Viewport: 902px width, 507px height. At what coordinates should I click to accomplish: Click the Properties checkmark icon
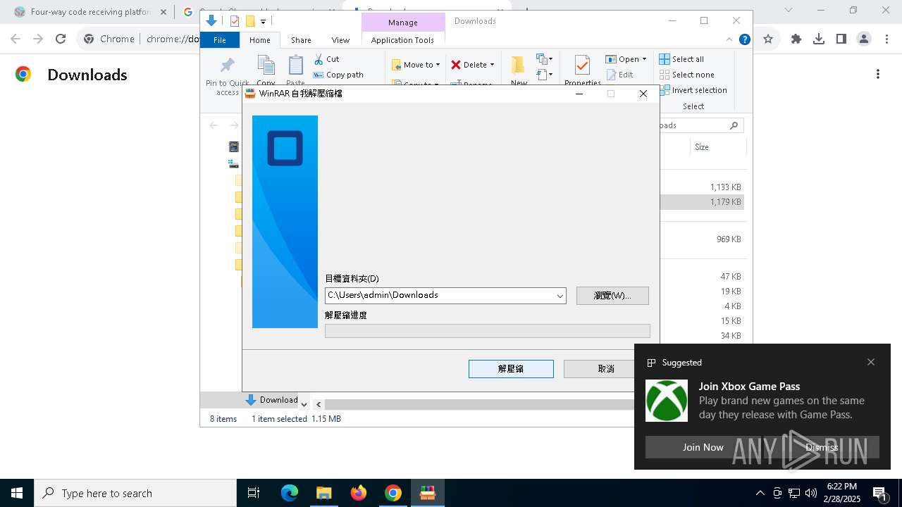click(x=582, y=65)
